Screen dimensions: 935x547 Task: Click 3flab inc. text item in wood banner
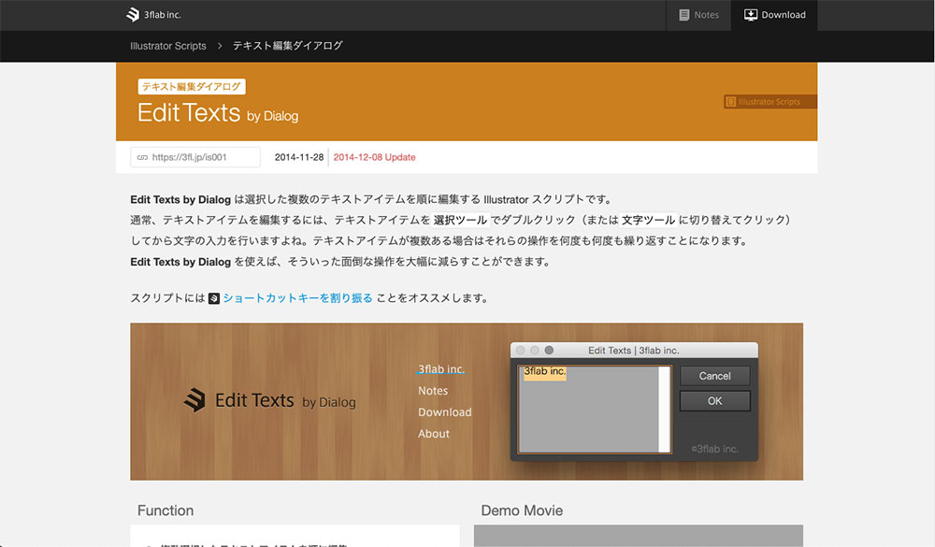coord(440,369)
